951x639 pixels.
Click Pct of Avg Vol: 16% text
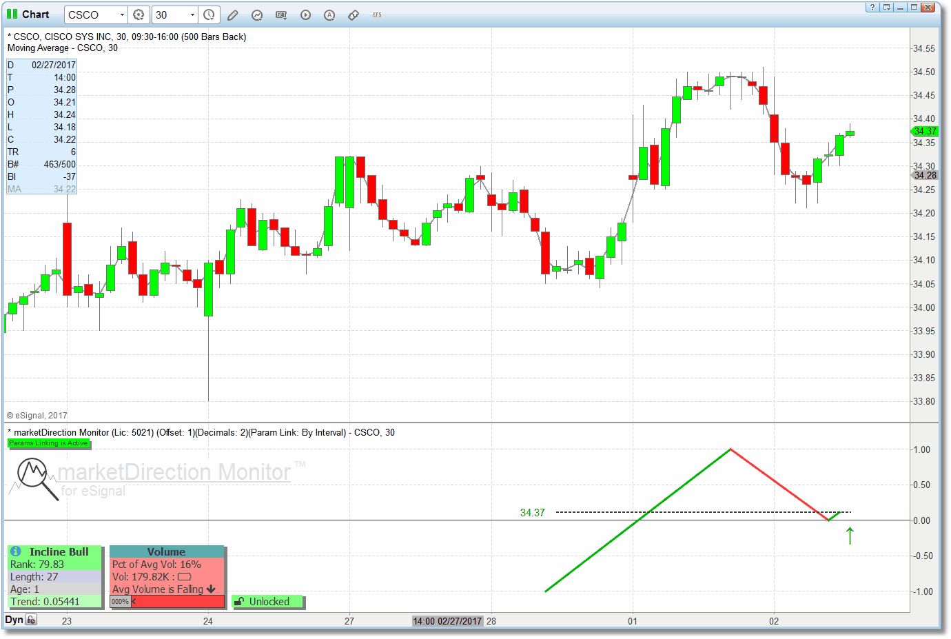[x=156, y=565]
